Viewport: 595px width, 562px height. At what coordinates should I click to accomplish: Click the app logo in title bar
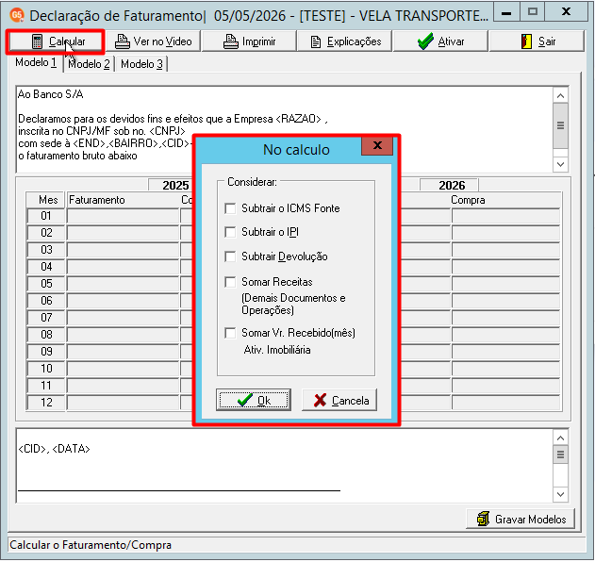(x=17, y=15)
